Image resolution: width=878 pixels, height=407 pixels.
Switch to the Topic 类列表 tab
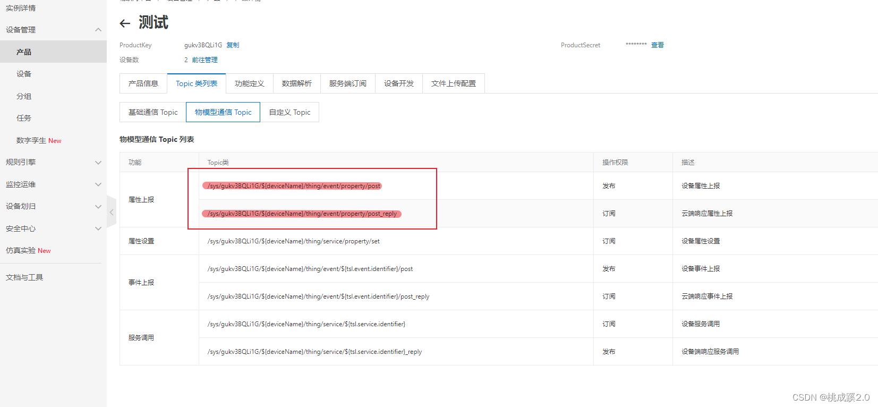(x=197, y=83)
